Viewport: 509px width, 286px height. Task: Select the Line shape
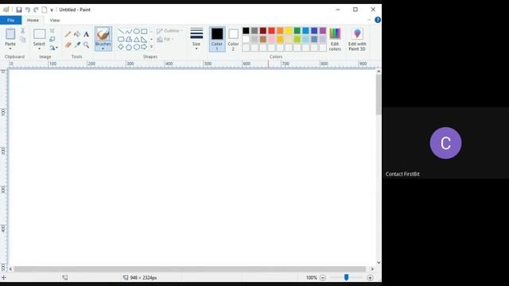pos(121,32)
